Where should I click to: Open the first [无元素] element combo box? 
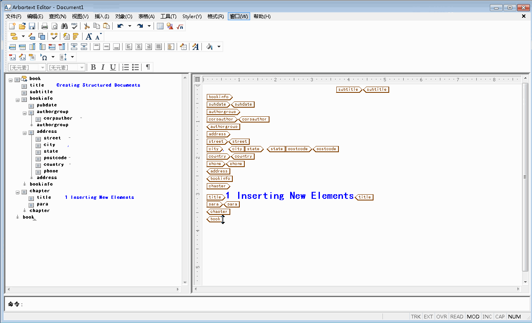tap(27, 67)
